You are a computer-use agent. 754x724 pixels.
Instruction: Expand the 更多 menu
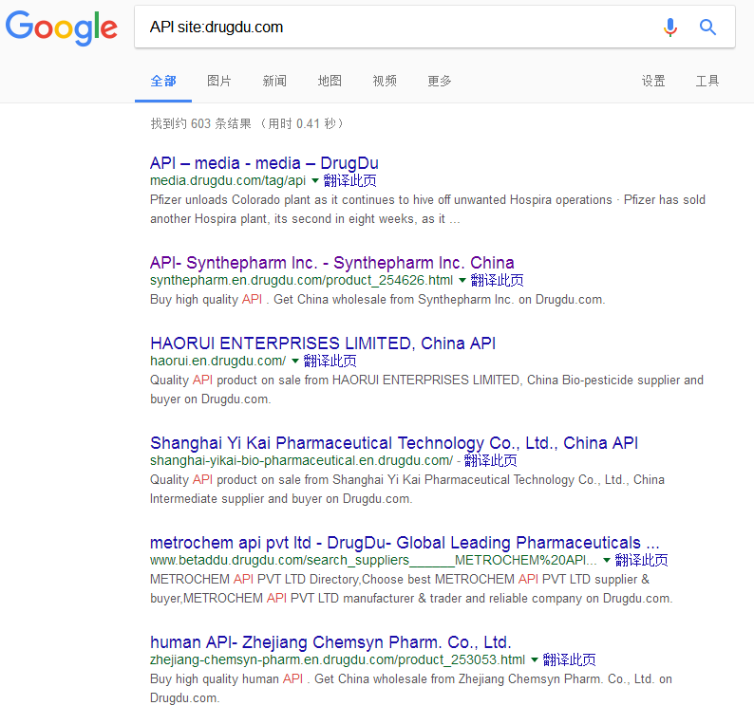coord(440,82)
